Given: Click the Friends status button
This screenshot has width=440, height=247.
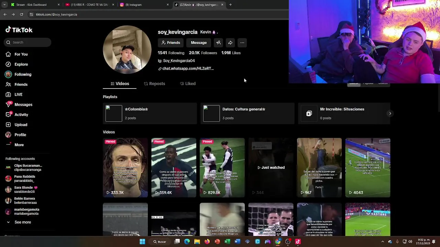Looking at the screenshot, I should [171, 43].
